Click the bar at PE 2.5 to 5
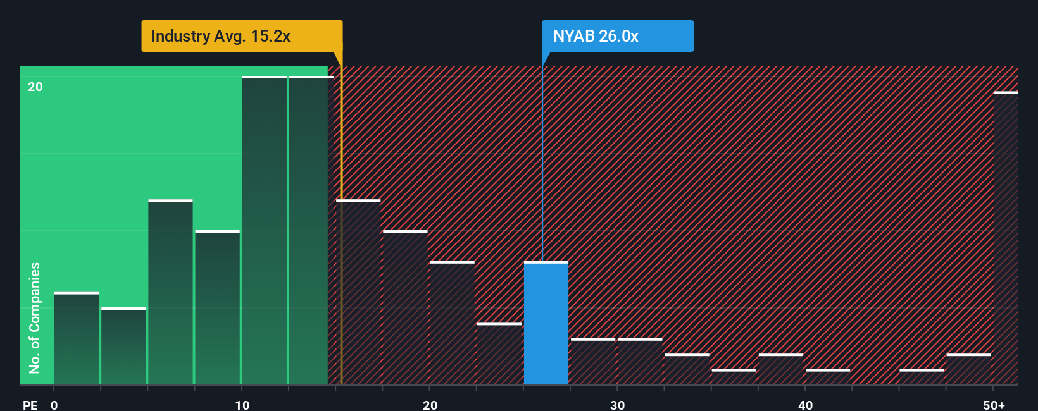 [123, 347]
